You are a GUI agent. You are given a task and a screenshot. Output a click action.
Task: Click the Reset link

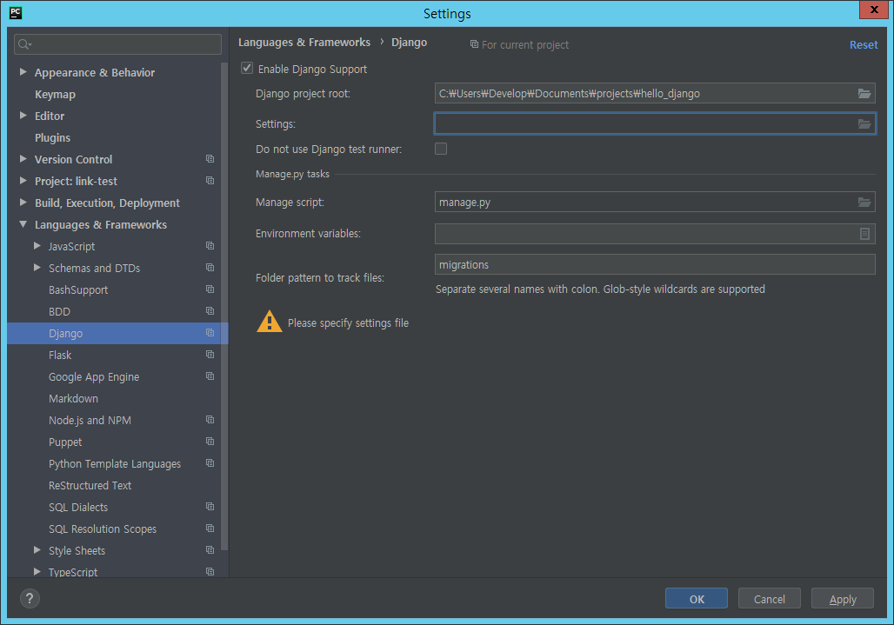point(864,45)
